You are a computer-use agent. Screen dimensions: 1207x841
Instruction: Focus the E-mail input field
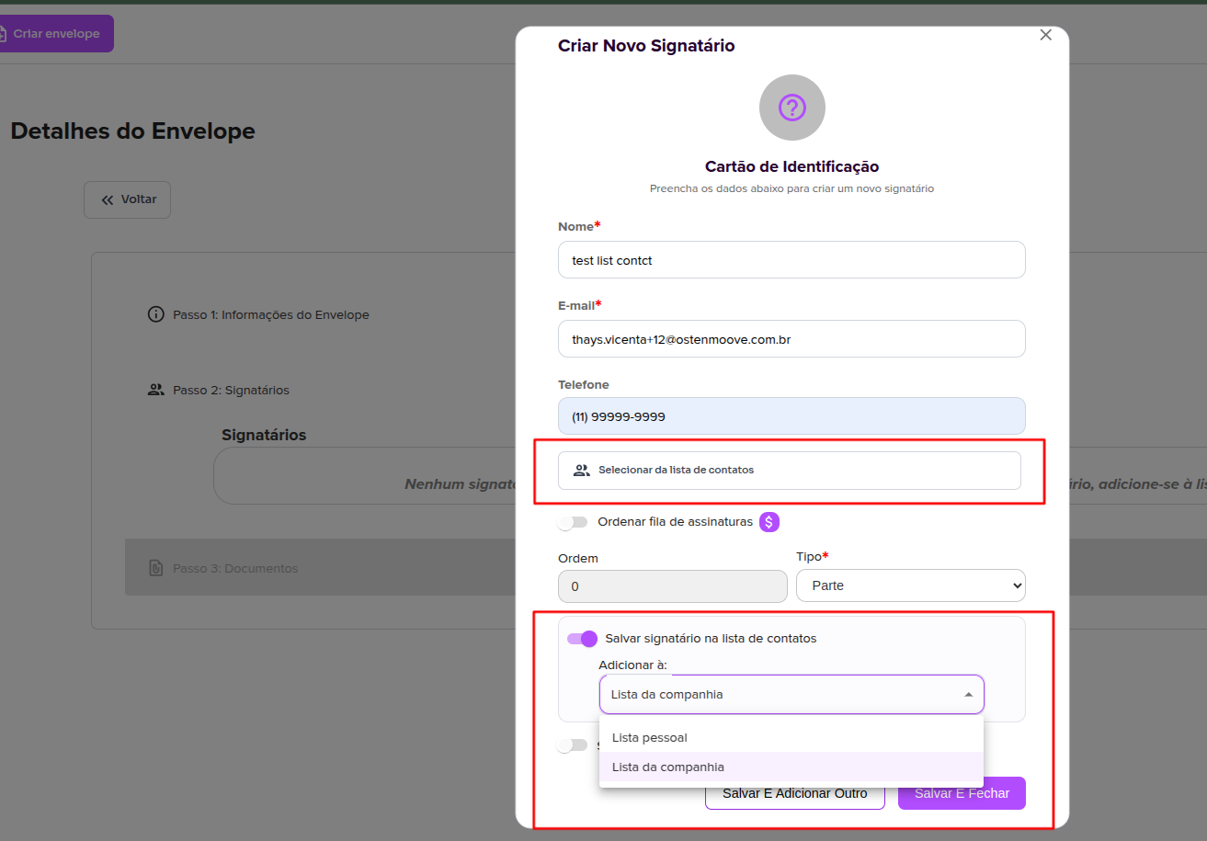pos(791,339)
